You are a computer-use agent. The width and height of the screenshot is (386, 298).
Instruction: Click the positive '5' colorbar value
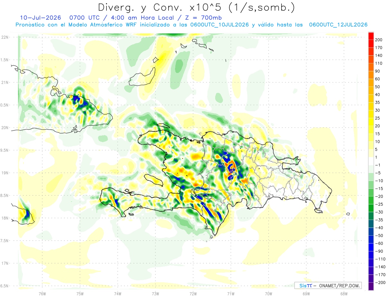tap(377, 149)
